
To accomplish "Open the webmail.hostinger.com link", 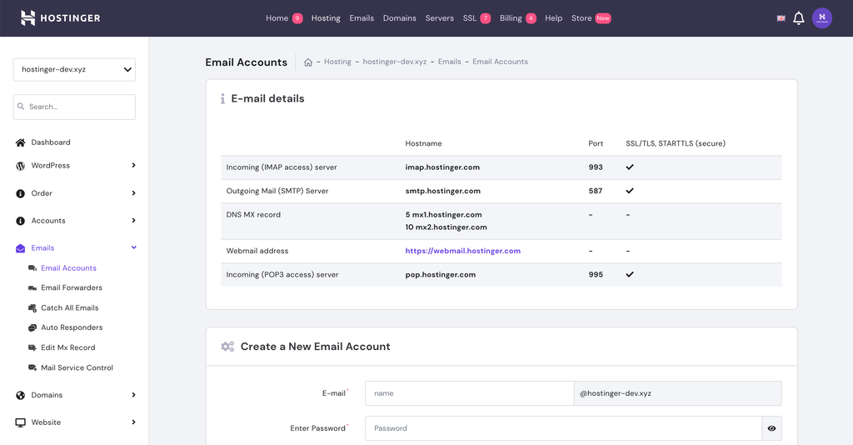I will (462, 251).
